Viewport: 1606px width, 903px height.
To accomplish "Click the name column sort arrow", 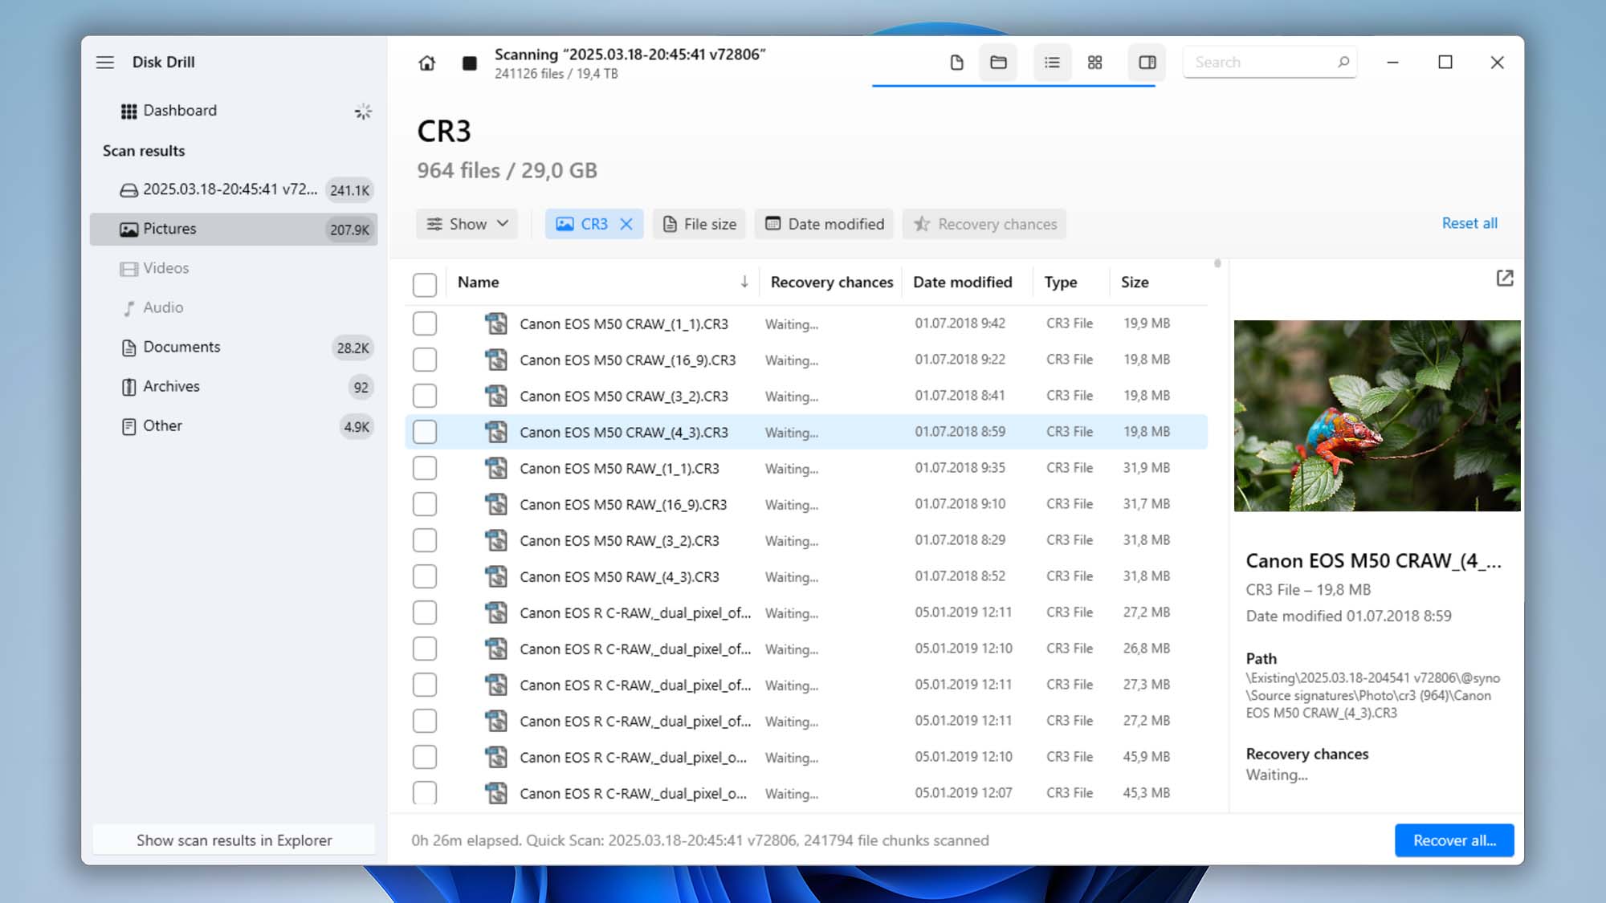I will 744,282.
